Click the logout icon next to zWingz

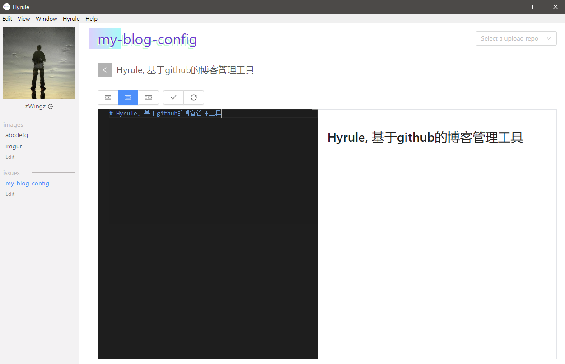[51, 106]
